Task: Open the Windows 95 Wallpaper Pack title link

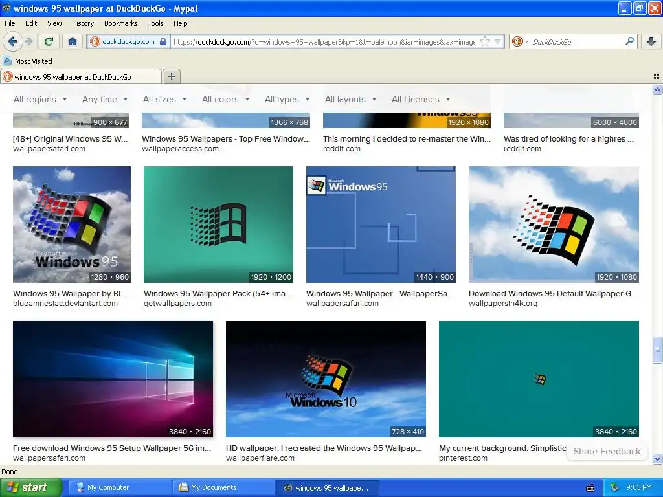Action: click(218, 293)
